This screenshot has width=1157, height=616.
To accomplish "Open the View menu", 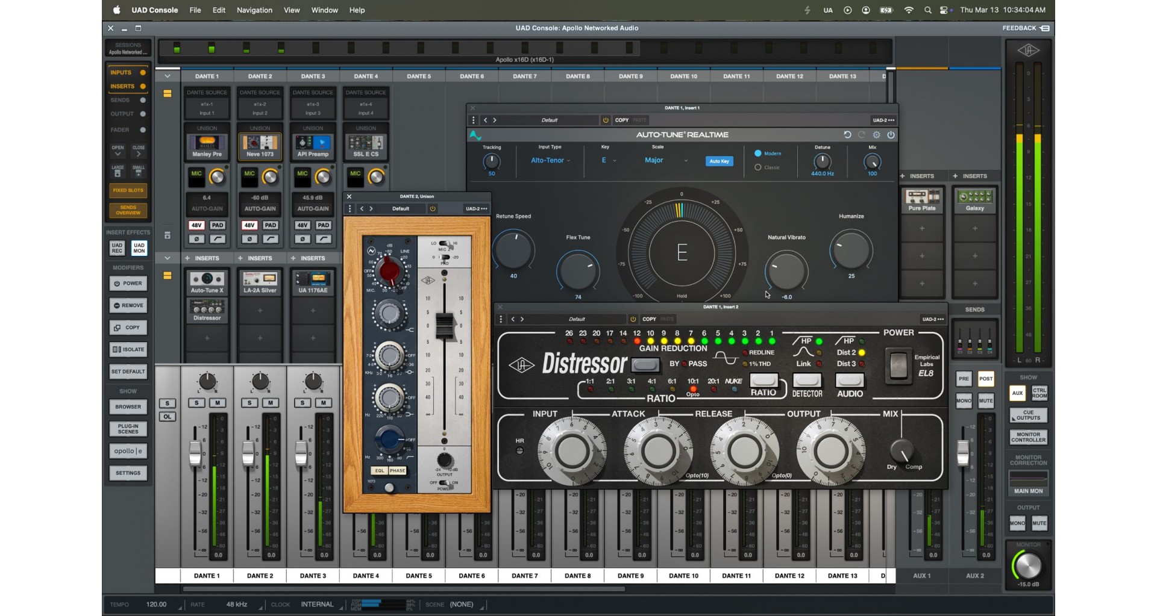I will 292,10.
